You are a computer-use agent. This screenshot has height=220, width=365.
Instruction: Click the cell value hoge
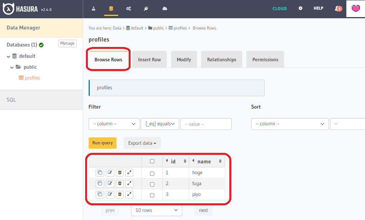click(197, 173)
